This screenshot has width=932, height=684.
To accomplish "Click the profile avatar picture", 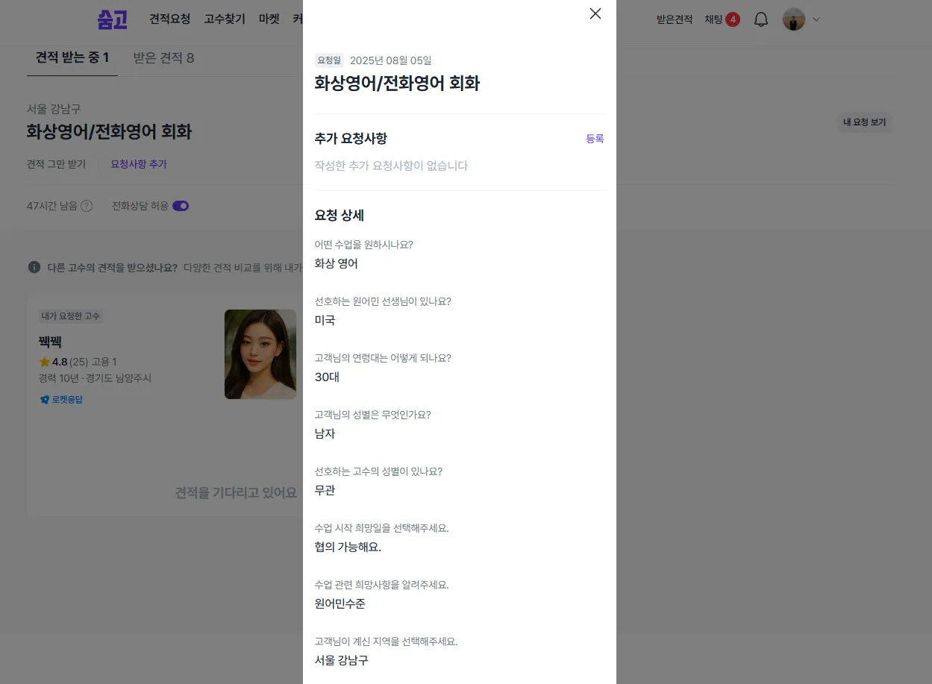I will click(x=794, y=19).
